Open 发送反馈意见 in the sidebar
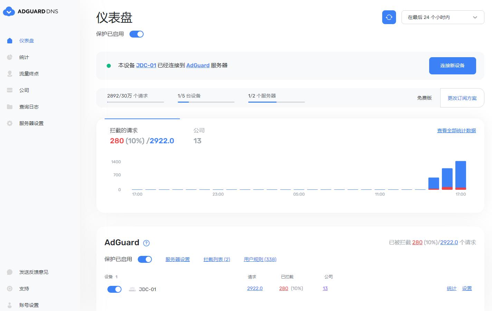The image size is (492, 311). point(34,272)
